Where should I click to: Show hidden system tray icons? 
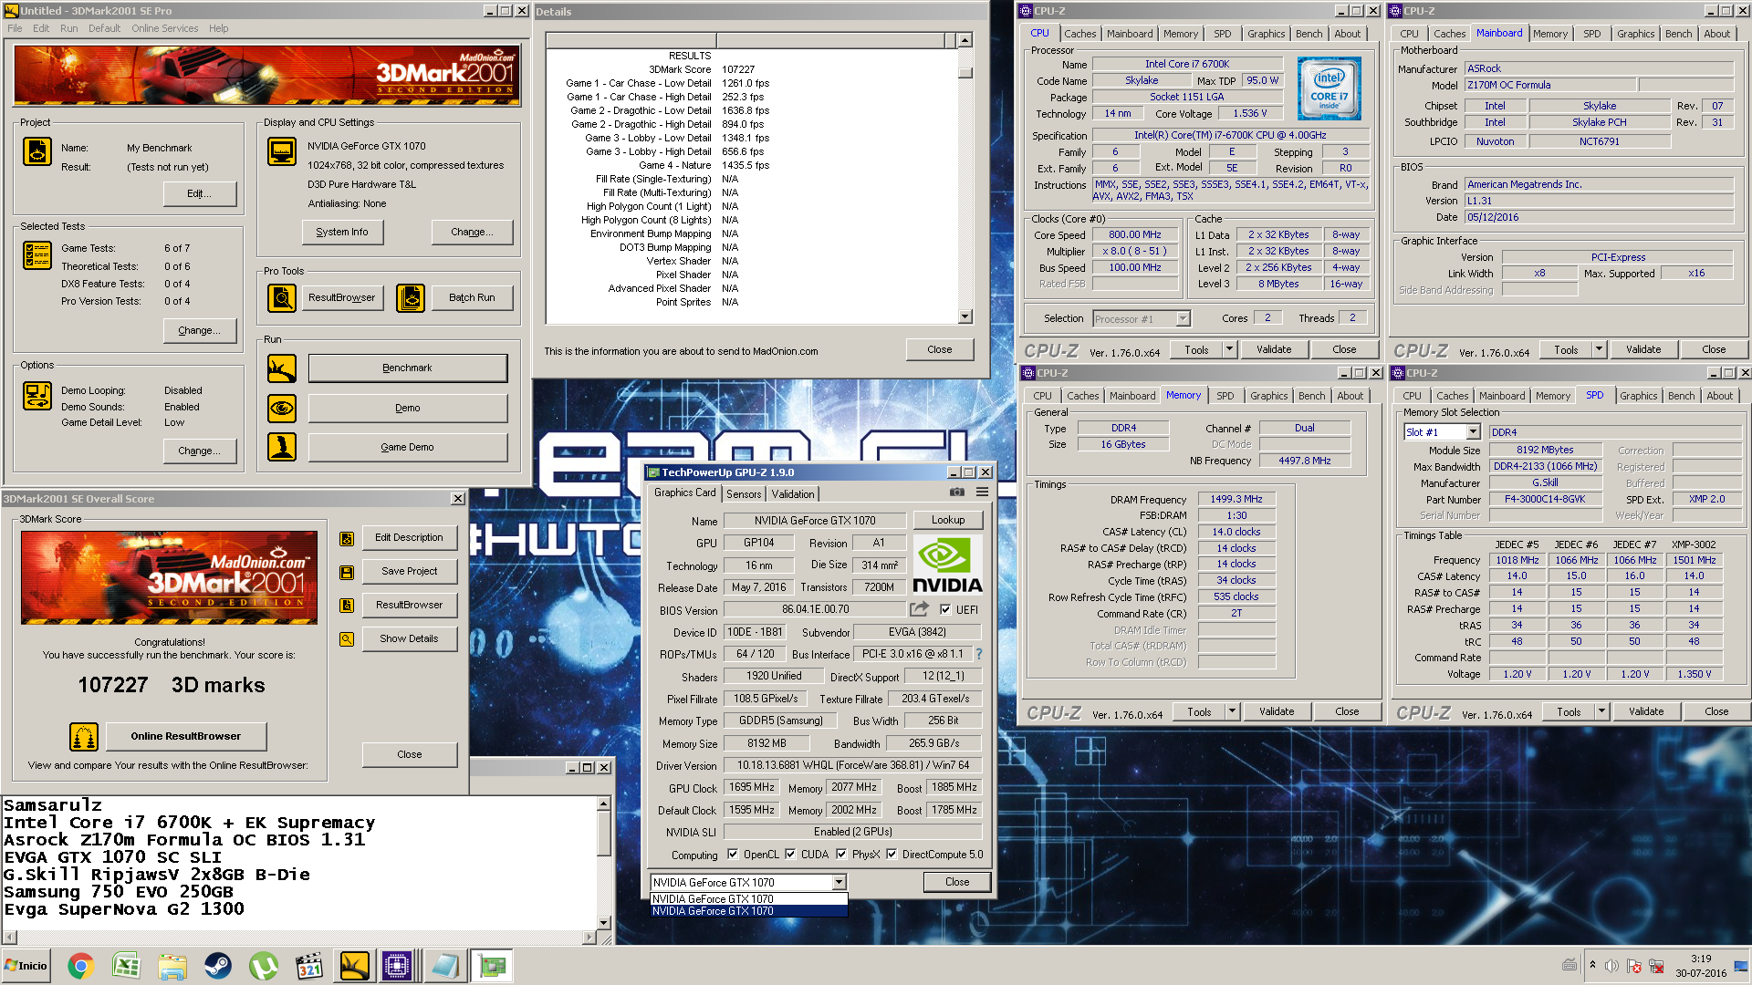point(1592,965)
